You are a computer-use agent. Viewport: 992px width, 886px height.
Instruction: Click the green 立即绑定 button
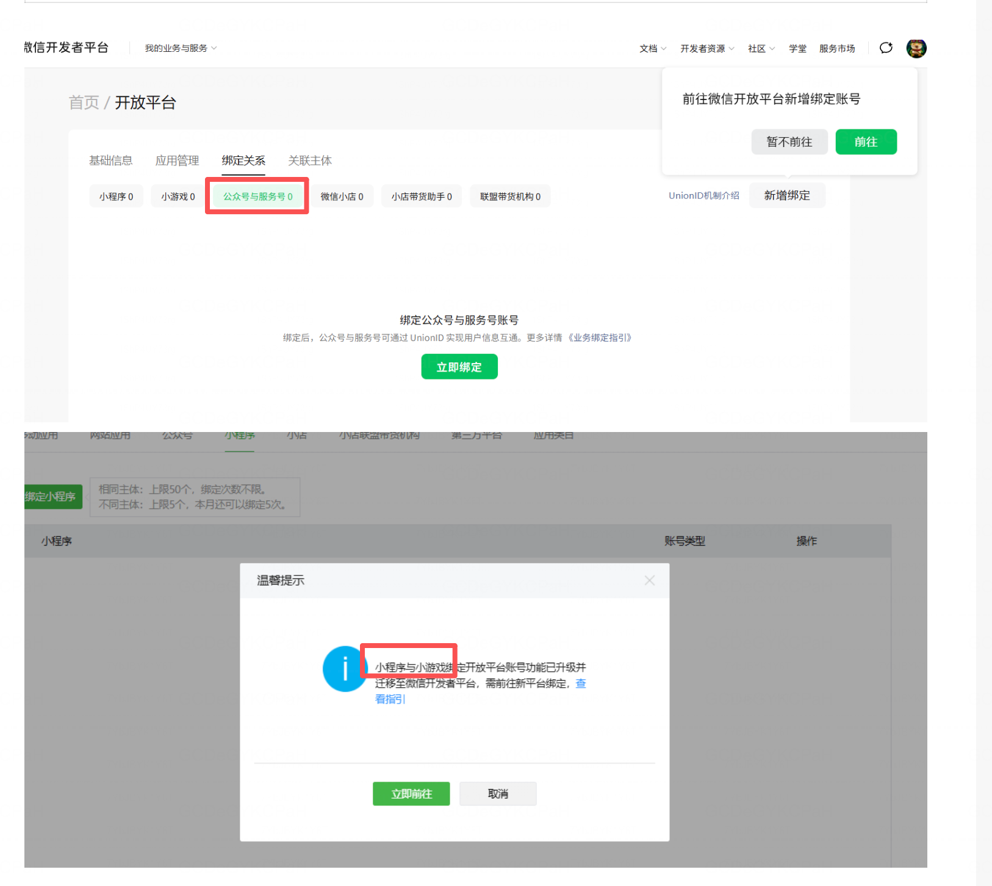(x=459, y=367)
